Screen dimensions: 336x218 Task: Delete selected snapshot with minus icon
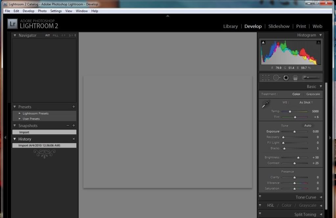68,125
